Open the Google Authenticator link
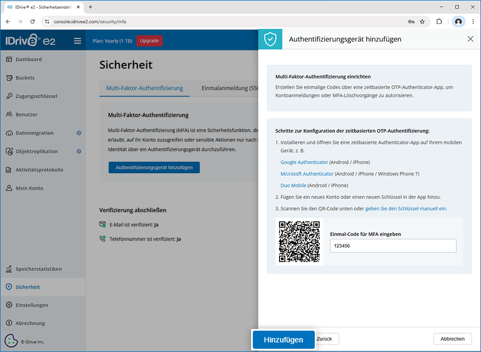The width and height of the screenshot is (481, 352). tap(304, 162)
